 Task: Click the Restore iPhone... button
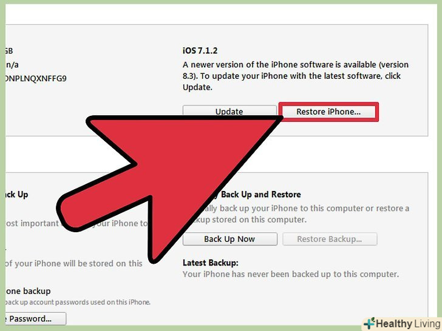point(328,112)
